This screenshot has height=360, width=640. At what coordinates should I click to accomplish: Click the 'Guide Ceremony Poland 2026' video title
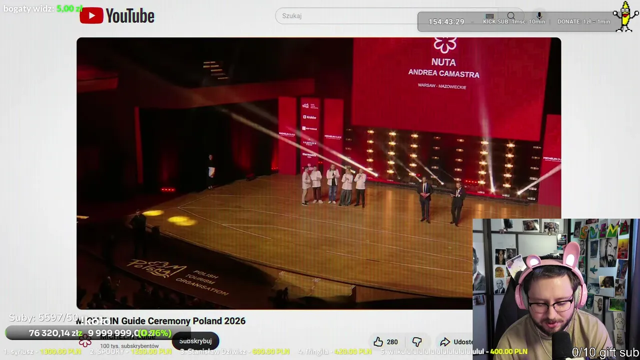pyautogui.click(x=183, y=321)
